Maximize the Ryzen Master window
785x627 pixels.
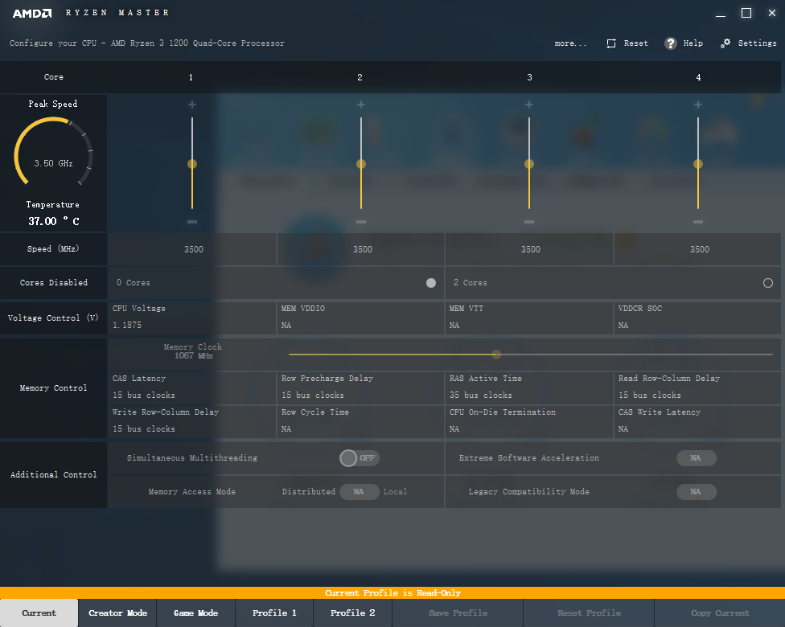746,13
